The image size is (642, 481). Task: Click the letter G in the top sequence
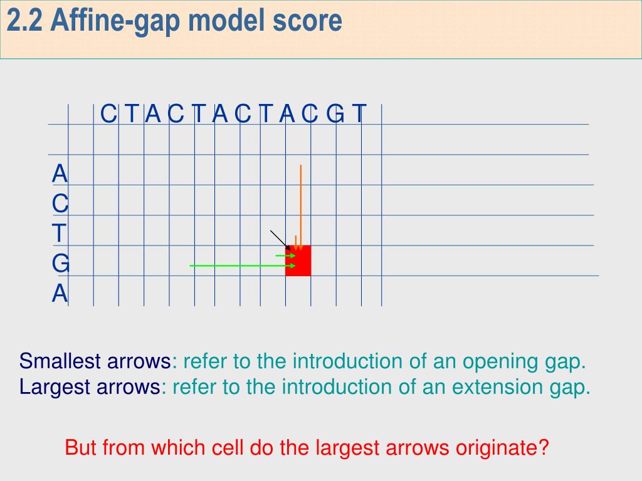335,114
